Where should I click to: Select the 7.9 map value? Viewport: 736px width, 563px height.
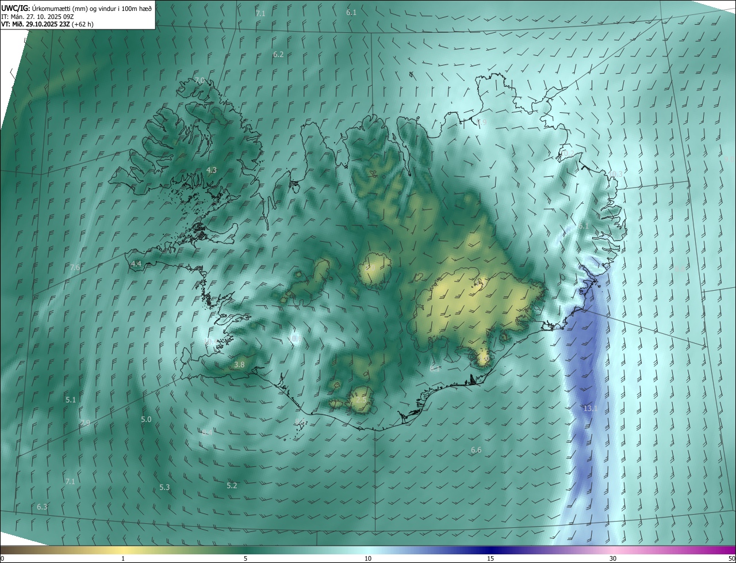pos(85,423)
